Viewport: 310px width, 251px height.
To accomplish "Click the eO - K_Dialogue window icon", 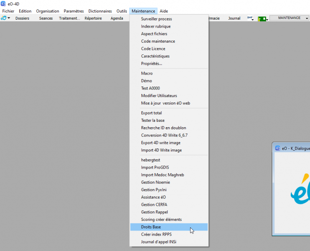I will point(277,148).
